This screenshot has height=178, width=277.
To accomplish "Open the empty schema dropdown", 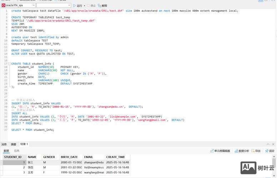I will [x=53, y=6].
